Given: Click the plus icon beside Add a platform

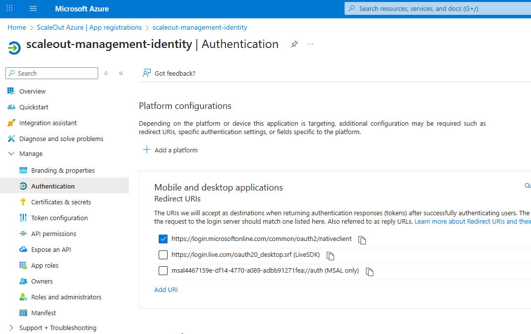Looking at the screenshot, I should point(147,150).
